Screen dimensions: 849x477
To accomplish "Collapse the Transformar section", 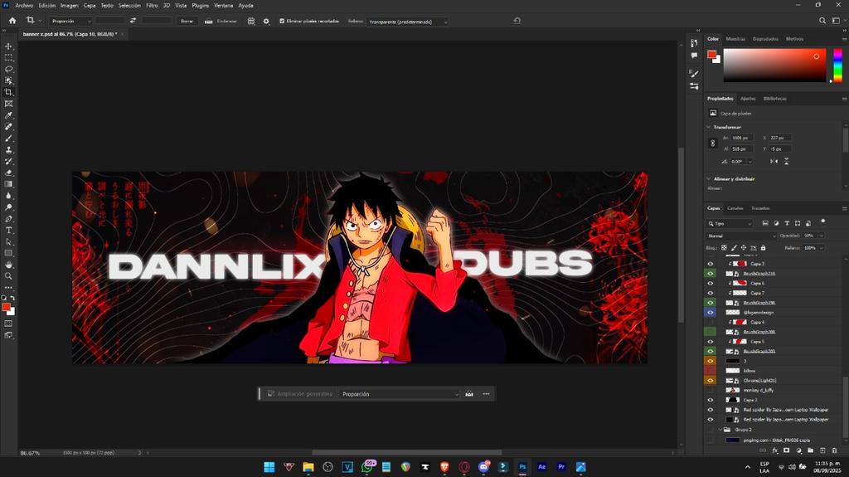I will (709, 127).
